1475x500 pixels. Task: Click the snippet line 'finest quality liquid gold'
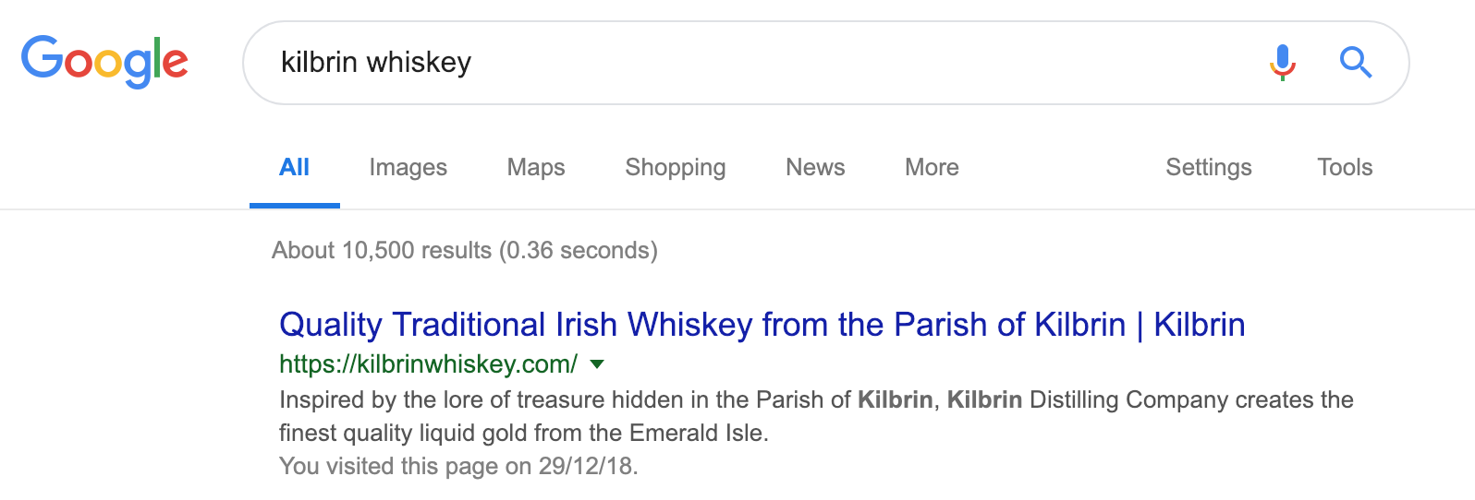[523, 433]
